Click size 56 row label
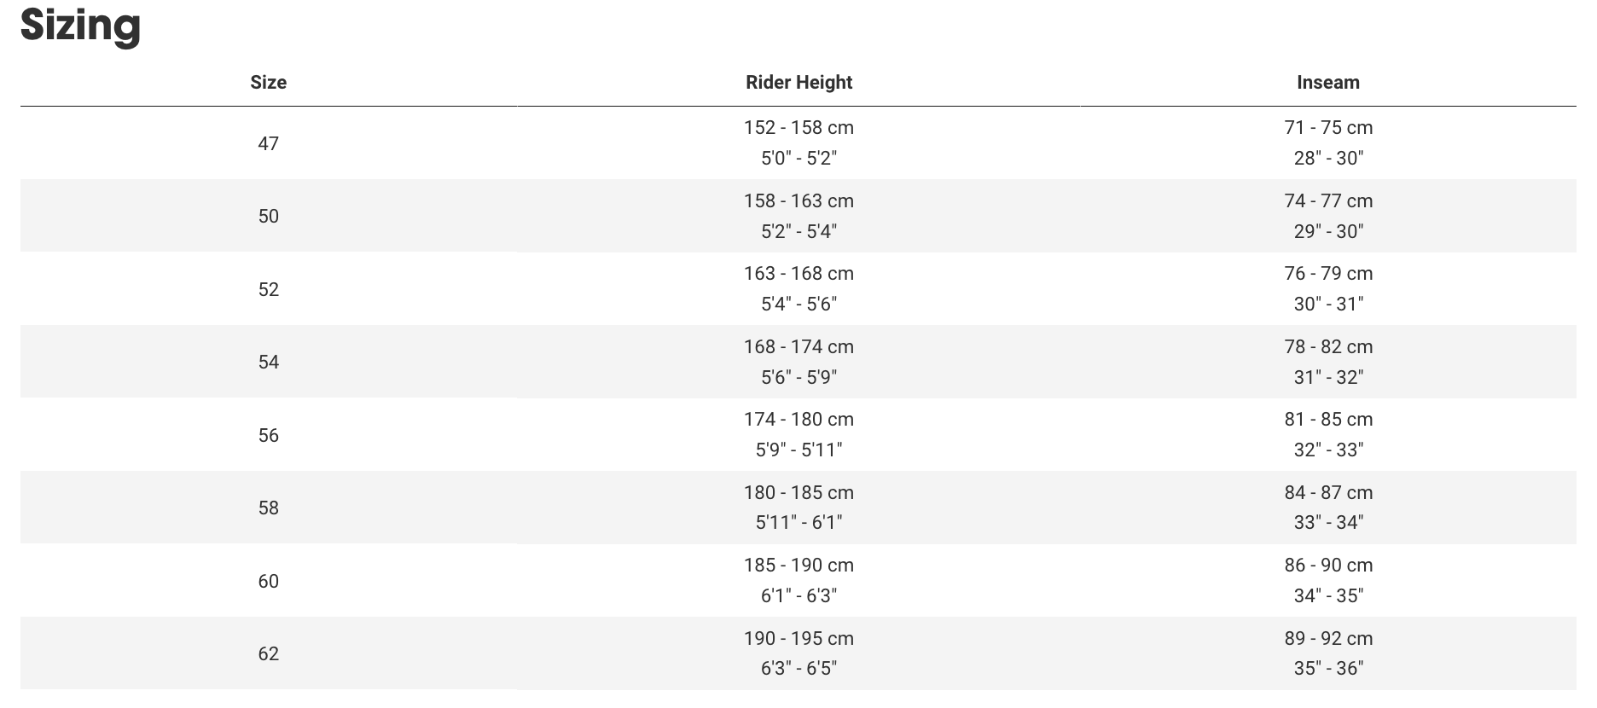 [268, 435]
